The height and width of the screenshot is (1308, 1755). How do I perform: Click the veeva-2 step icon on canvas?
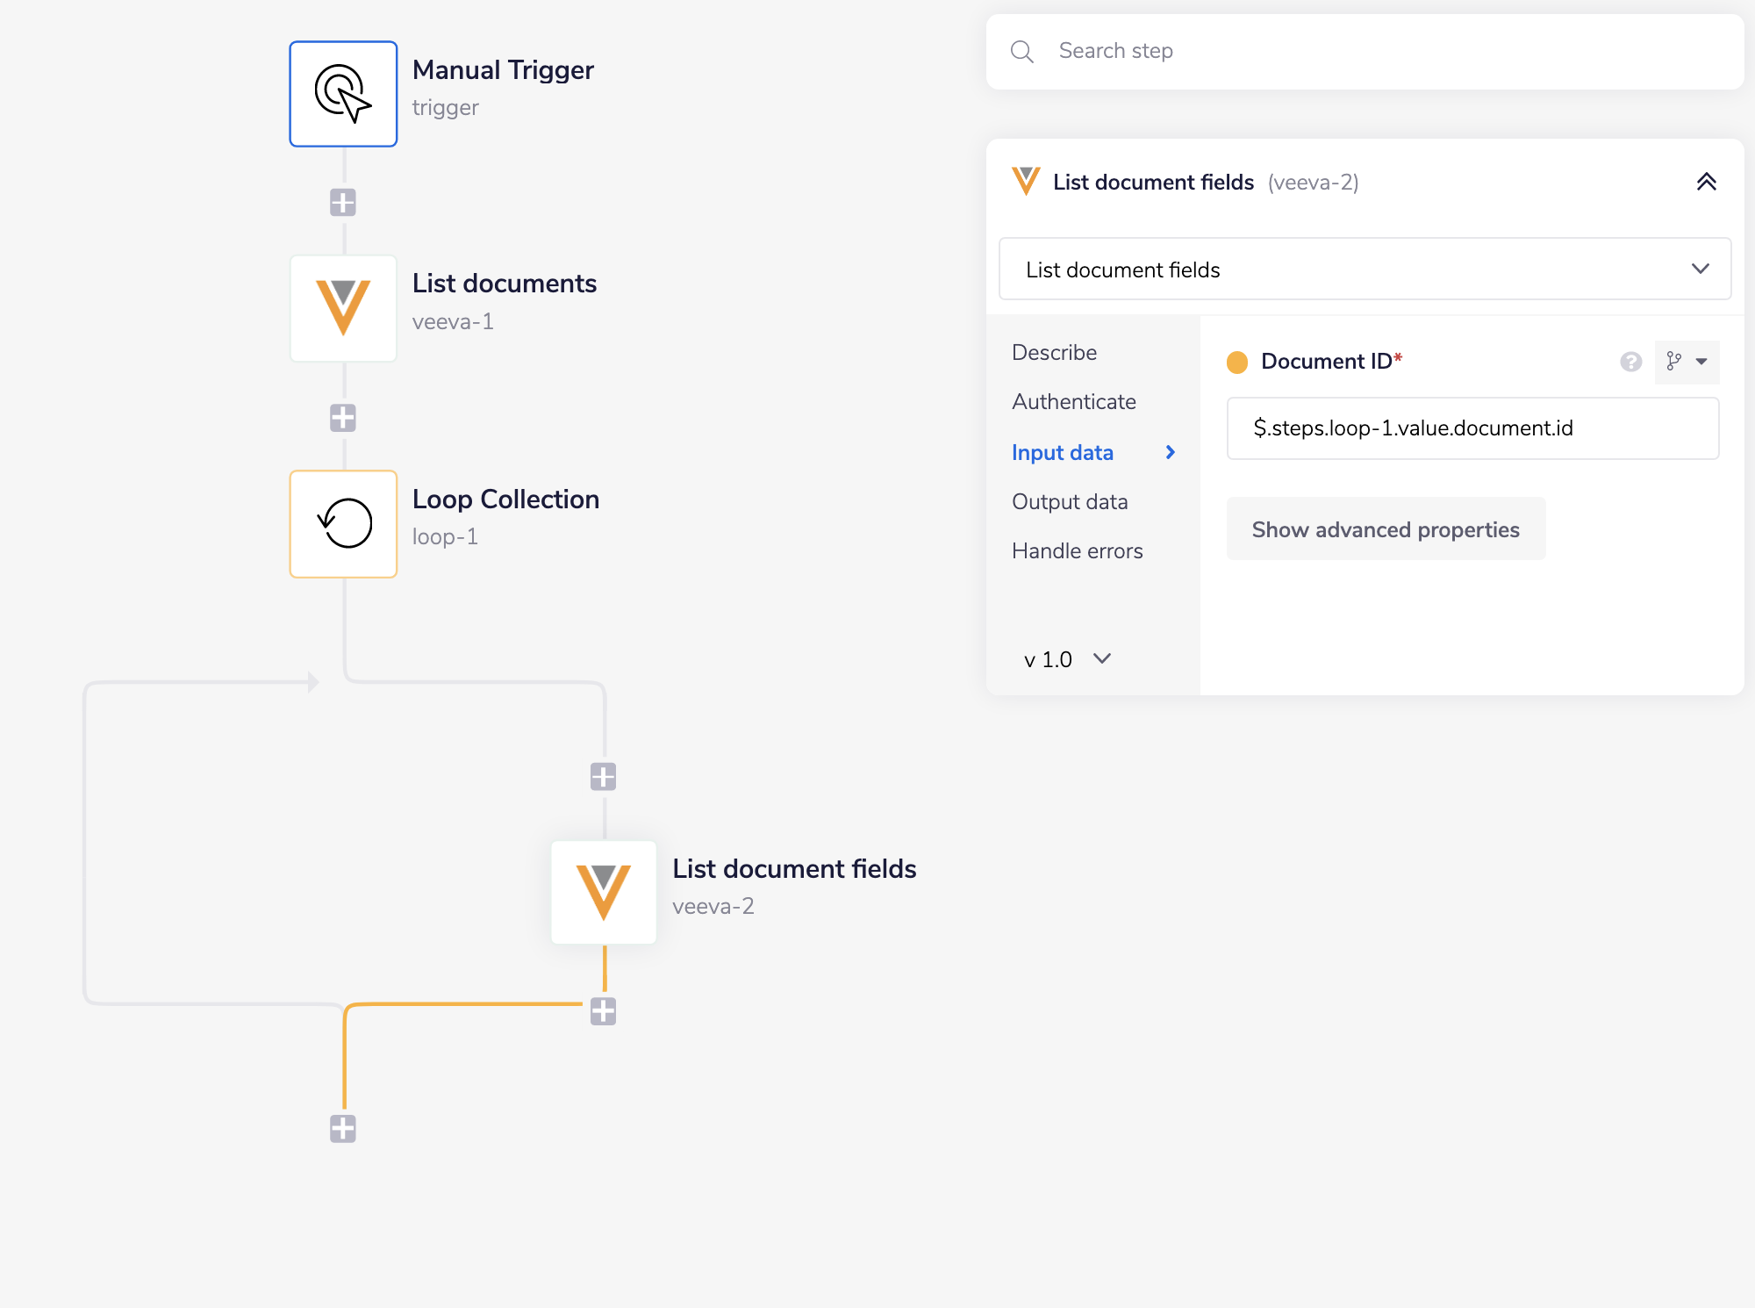click(x=604, y=892)
